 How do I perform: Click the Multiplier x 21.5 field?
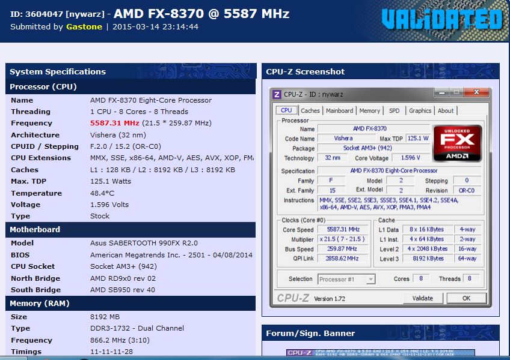343,239
